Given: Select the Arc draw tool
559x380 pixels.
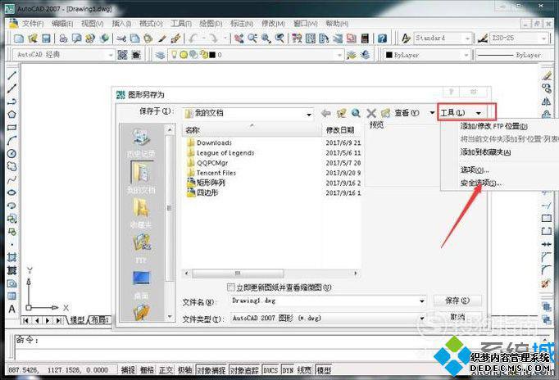Looking at the screenshot, I should [11, 141].
